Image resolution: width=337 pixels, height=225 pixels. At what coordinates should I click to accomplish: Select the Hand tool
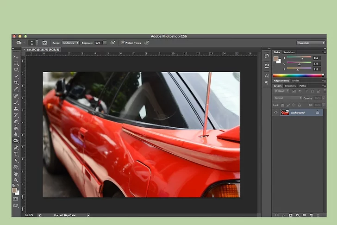16,173
